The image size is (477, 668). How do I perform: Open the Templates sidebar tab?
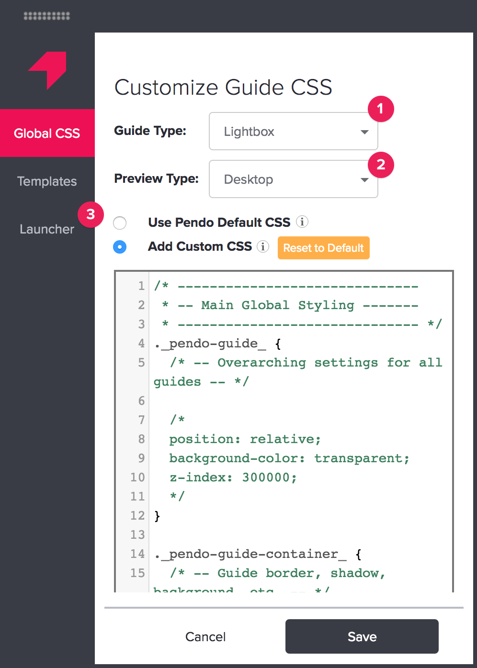47,181
